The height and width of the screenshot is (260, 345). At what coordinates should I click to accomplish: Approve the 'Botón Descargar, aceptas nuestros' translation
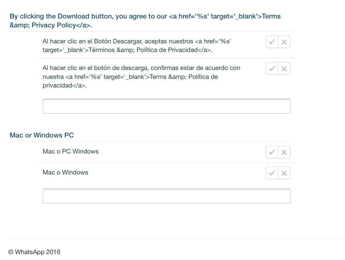[x=272, y=42]
